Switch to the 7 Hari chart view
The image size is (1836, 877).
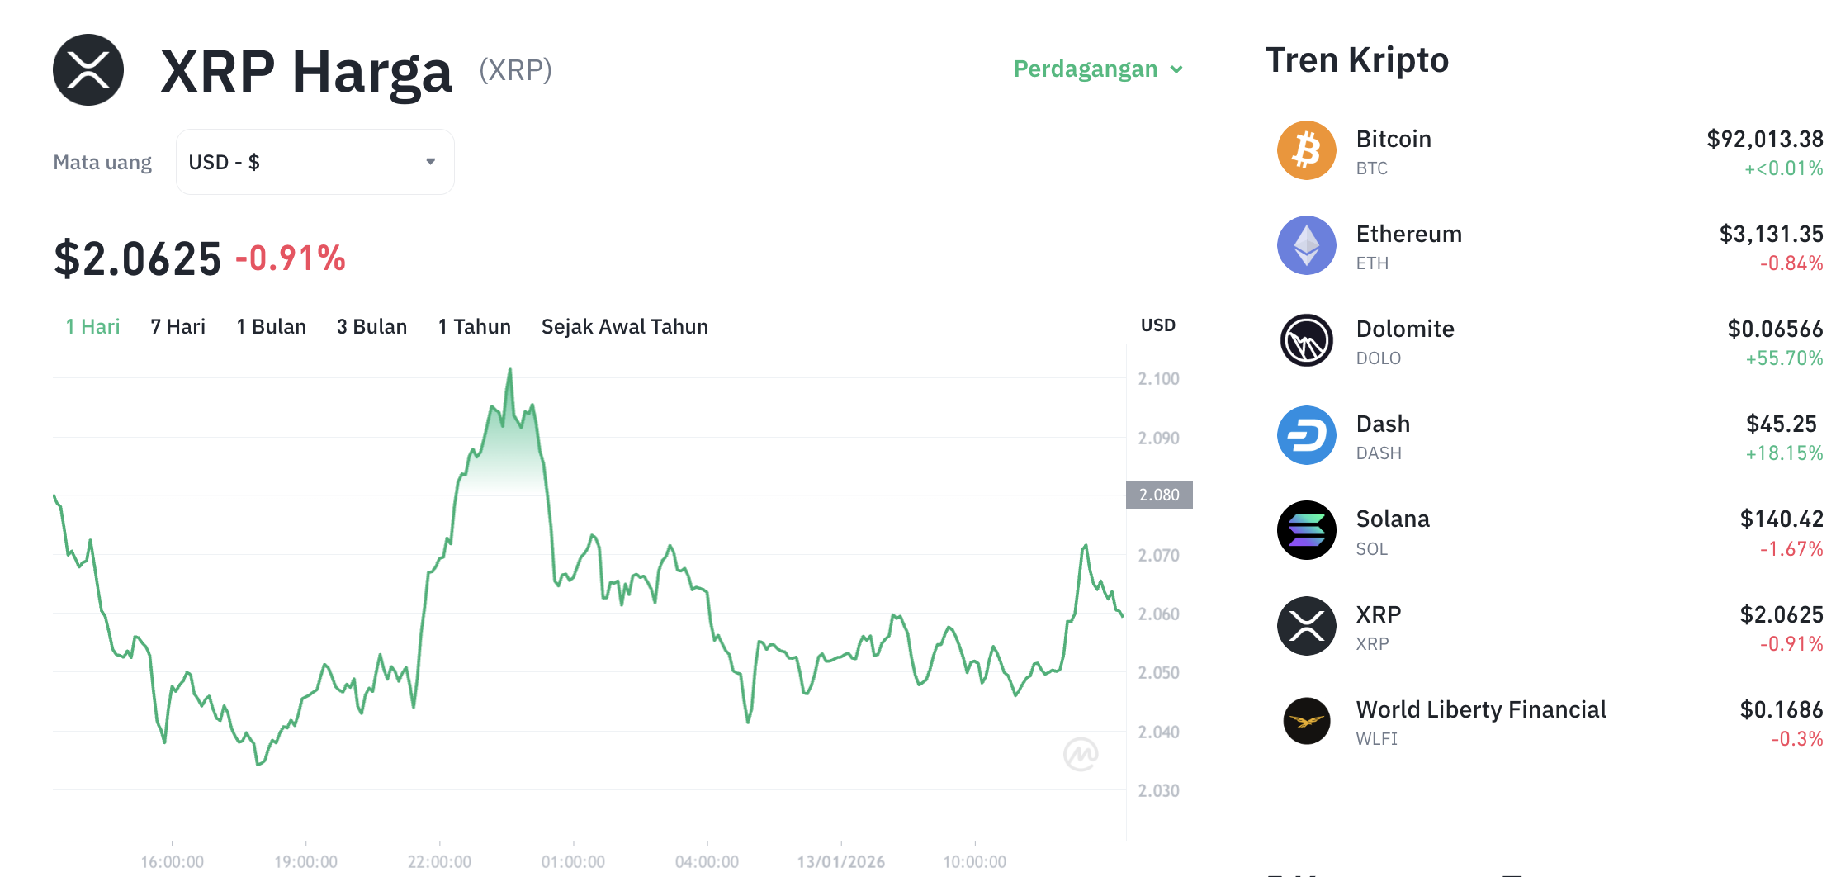[x=177, y=326]
